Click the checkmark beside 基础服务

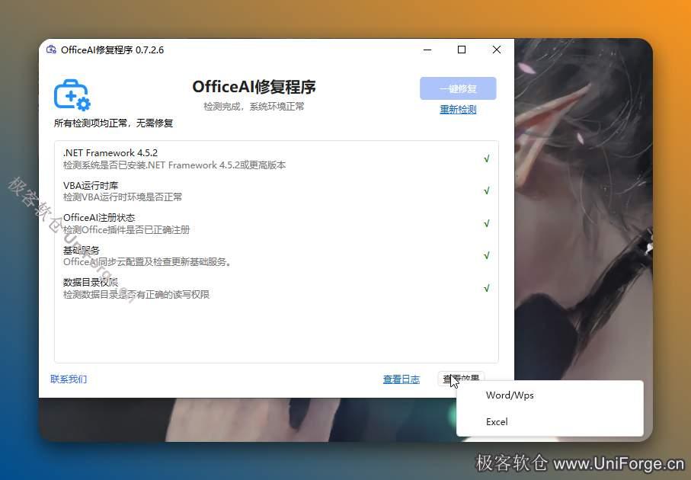(x=487, y=256)
